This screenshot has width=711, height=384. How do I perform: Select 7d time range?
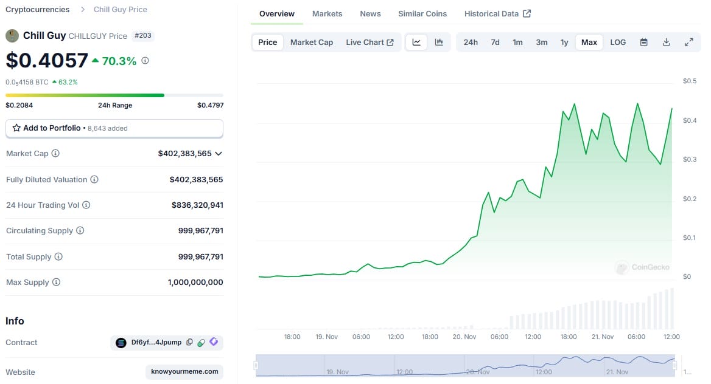tap(495, 42)
